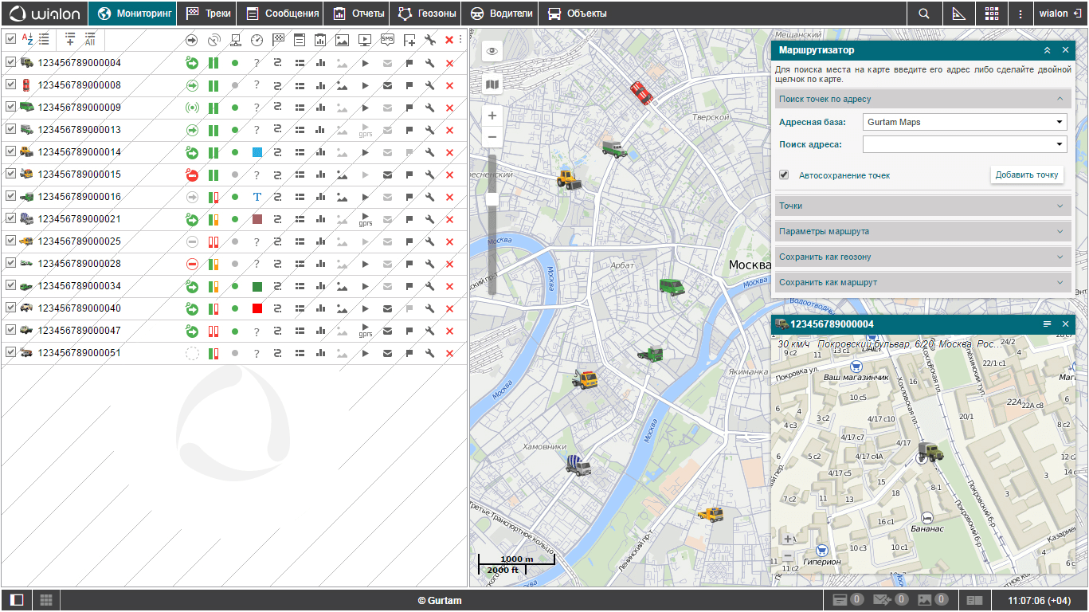Delete unit 123456789000008 with red X icon
This screenshot has height=612, width=1089.
449,85
